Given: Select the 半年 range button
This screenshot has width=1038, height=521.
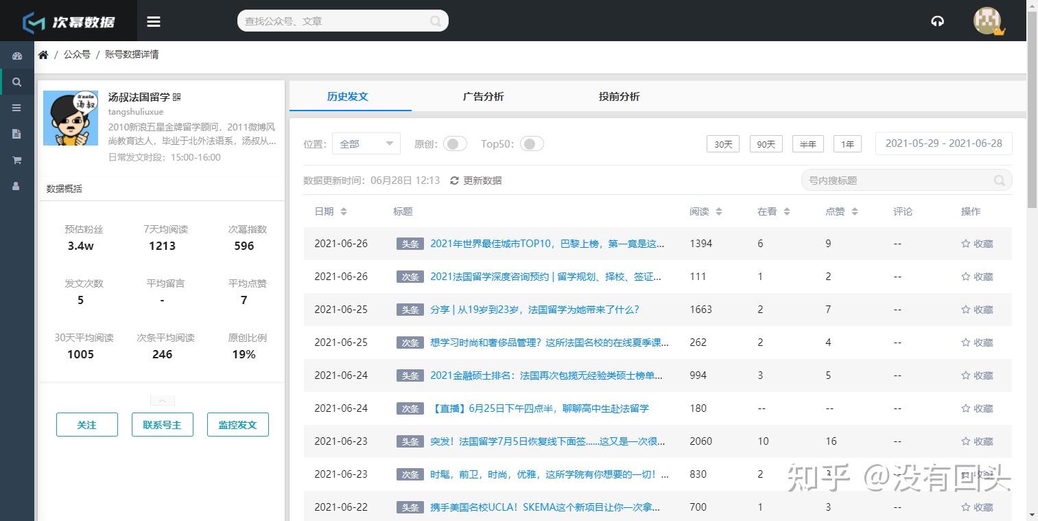Looking at the screenshot, I should pyautogui.click(x=808, y=144).
